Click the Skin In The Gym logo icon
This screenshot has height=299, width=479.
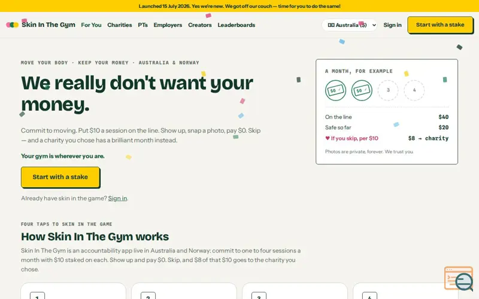point(12,25)
